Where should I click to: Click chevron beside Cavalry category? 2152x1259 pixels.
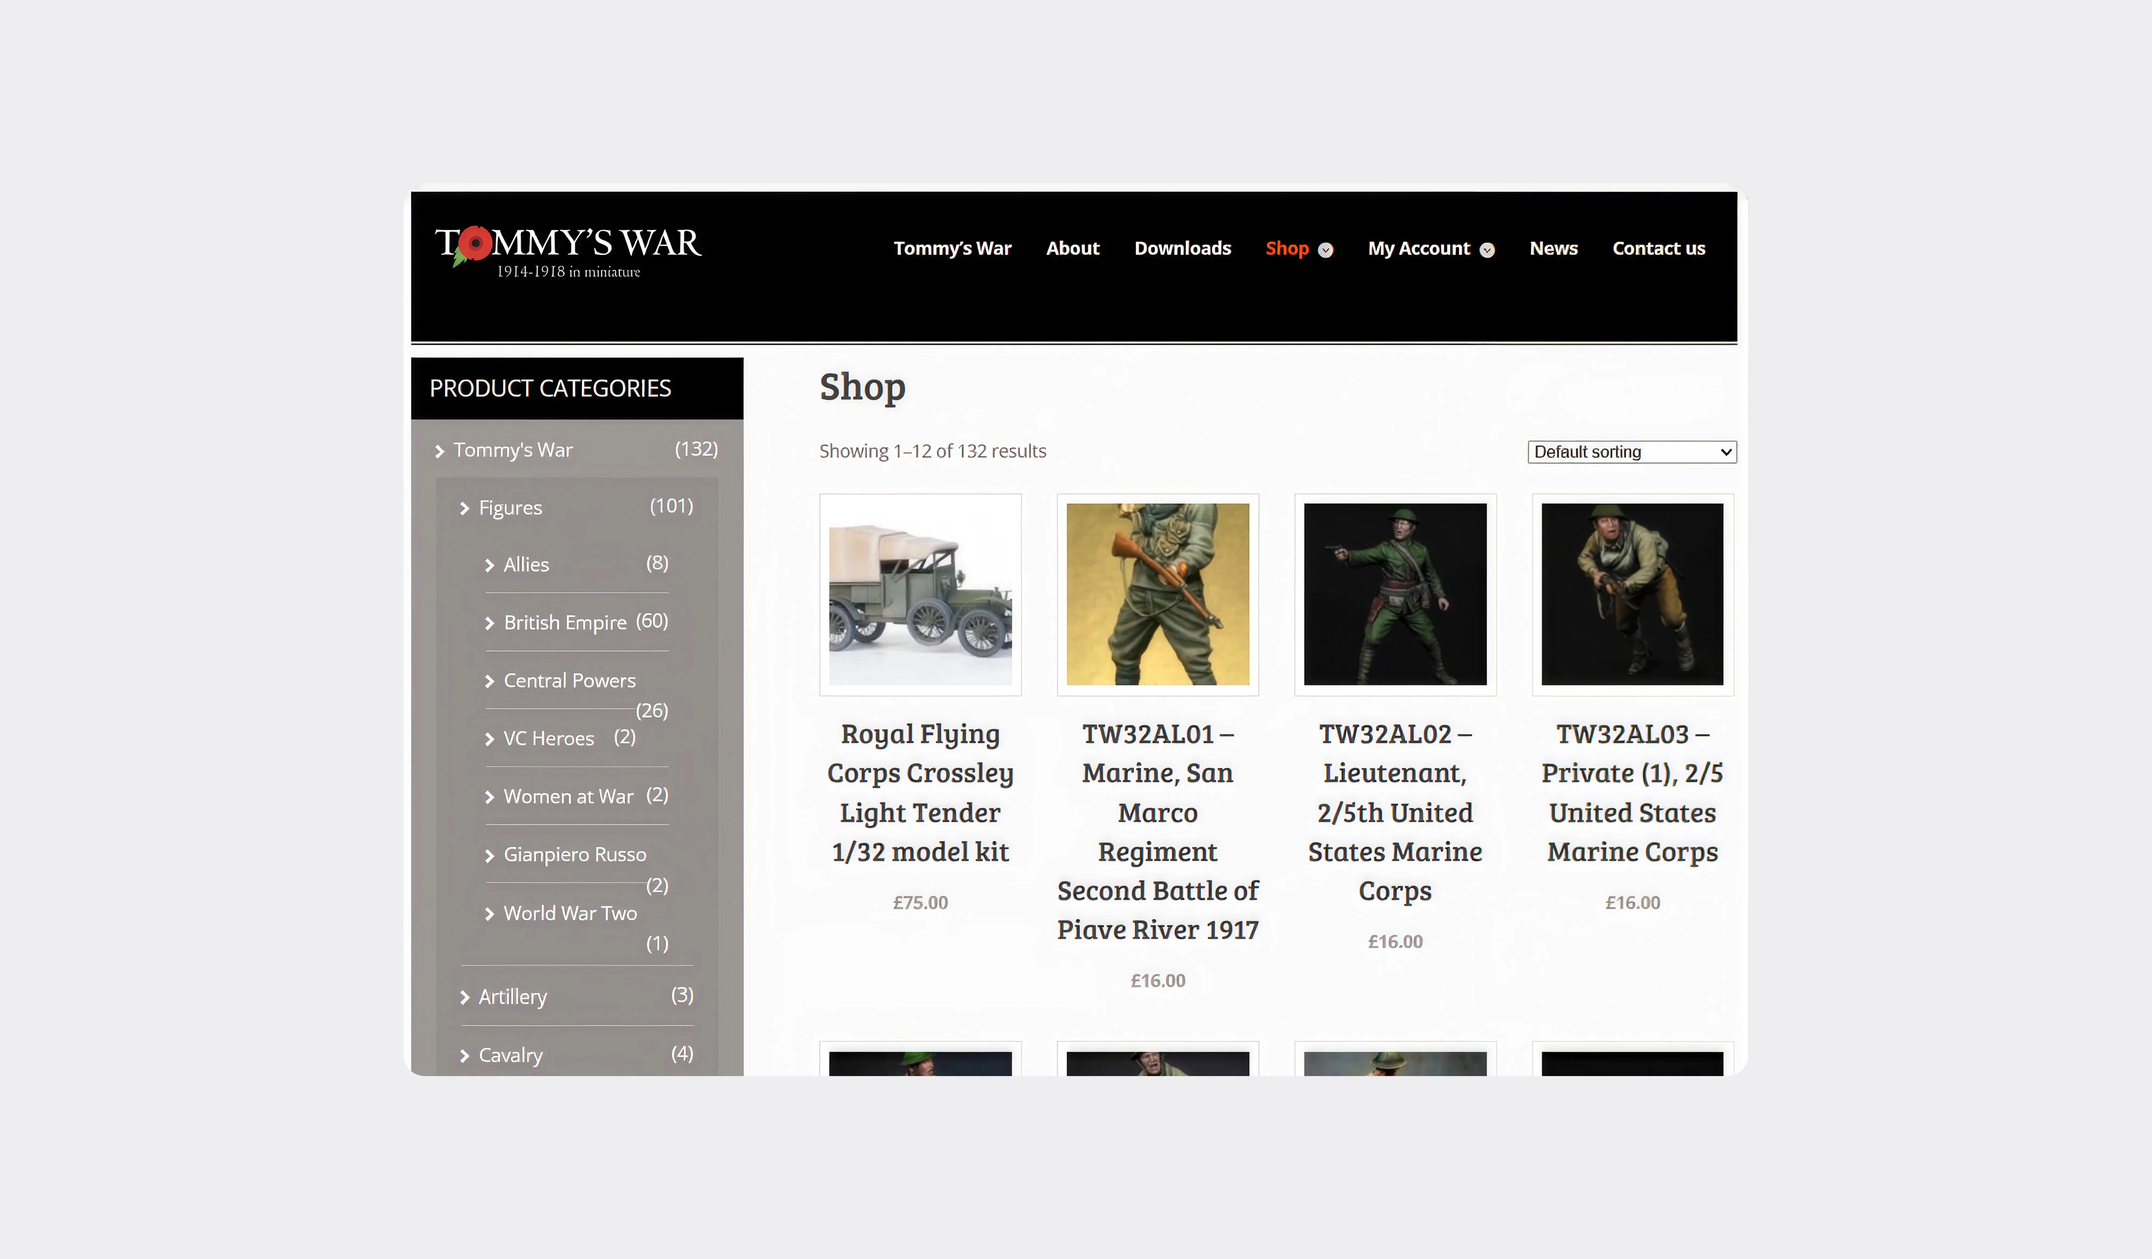(x=465, y=1057)
